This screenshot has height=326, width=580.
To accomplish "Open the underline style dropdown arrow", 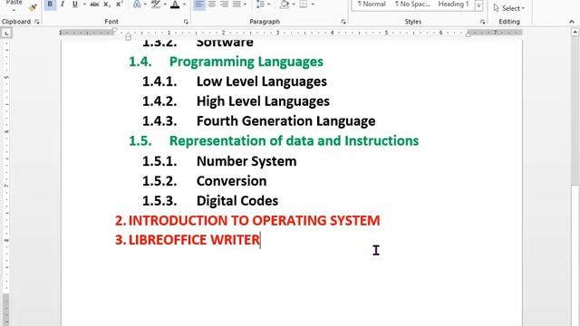I will (84, 4).
